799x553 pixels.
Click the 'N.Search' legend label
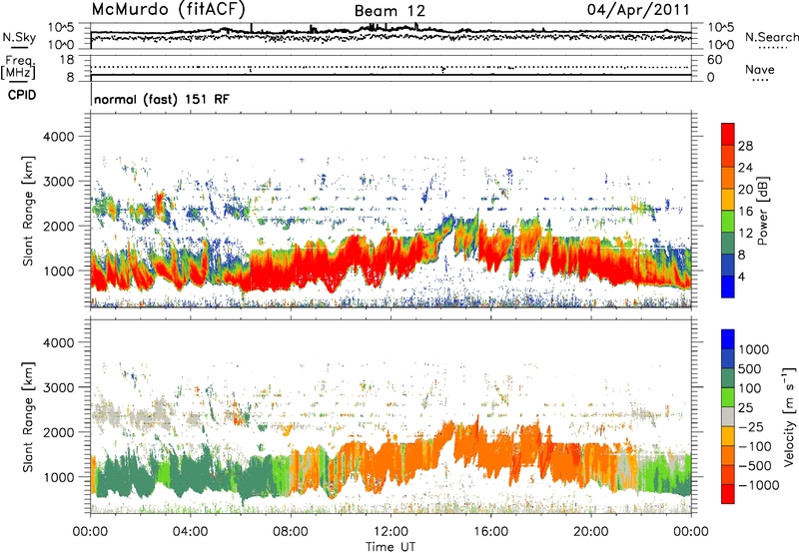(771, 37)
